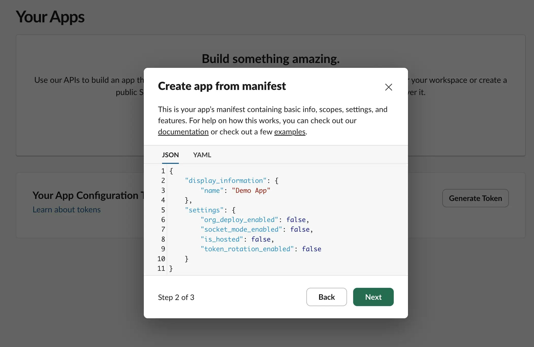This screenshot has width=534, height=347.
Task: Open the Learn about tokens link
Action: (x=67, y=210)
